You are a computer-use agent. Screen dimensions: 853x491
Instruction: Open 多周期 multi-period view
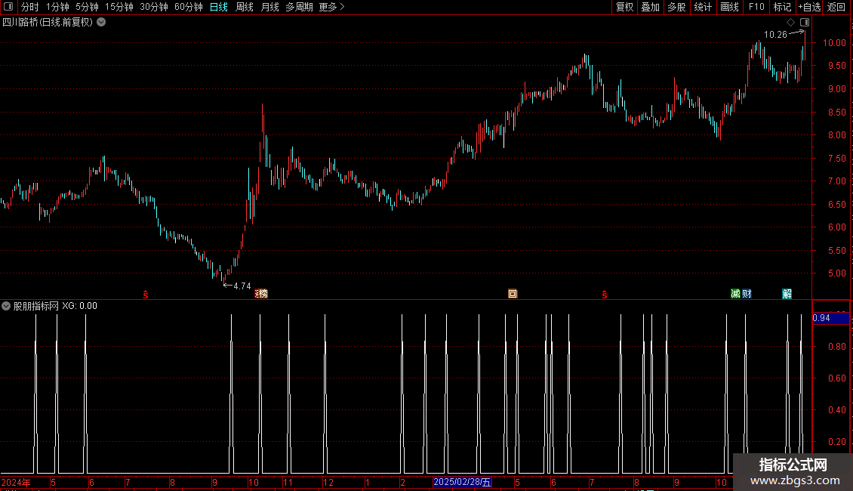299,7
